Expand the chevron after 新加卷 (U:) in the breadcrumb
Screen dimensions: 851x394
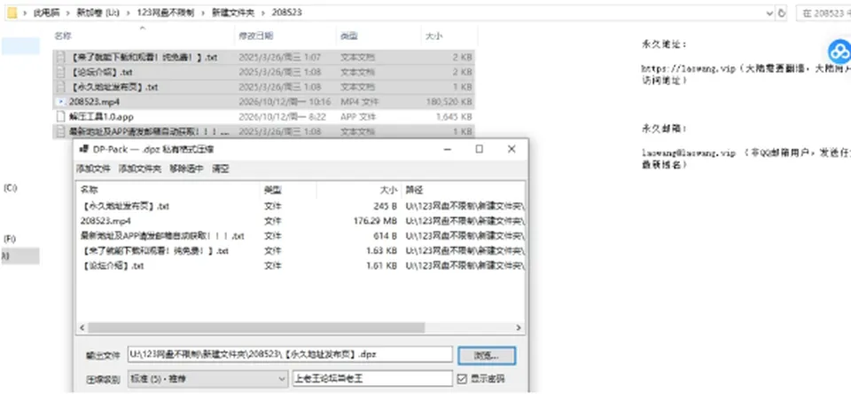click(129, 13)
